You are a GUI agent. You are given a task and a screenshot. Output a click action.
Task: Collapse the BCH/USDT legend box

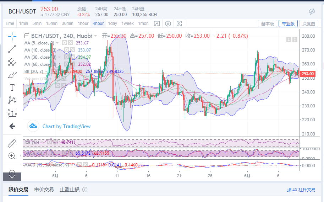(27, 36)
